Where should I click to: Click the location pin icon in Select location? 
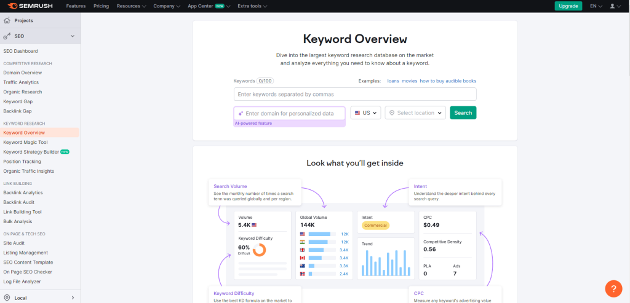click(392, 113)
